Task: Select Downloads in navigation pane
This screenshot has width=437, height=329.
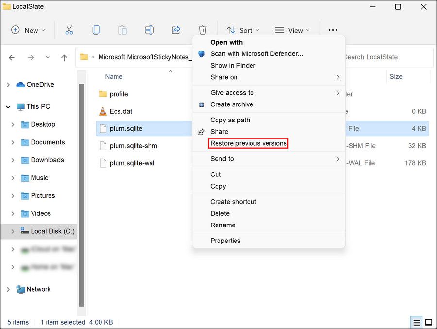Action: [x=48, y=160]
